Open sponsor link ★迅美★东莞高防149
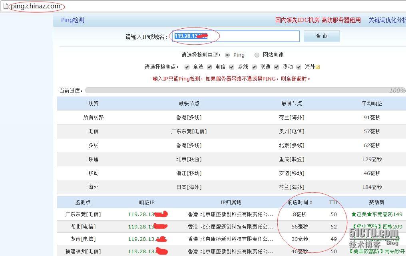The image size is (406, 256). point(377,214)
